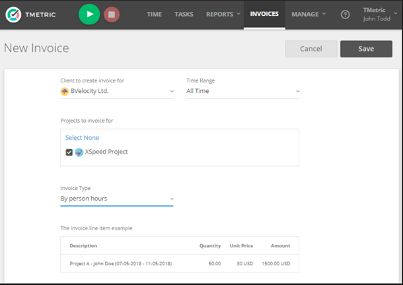Click the Time Range label
Image resolution: width=403 pixels, height=285 pixels.
point(200,80)
